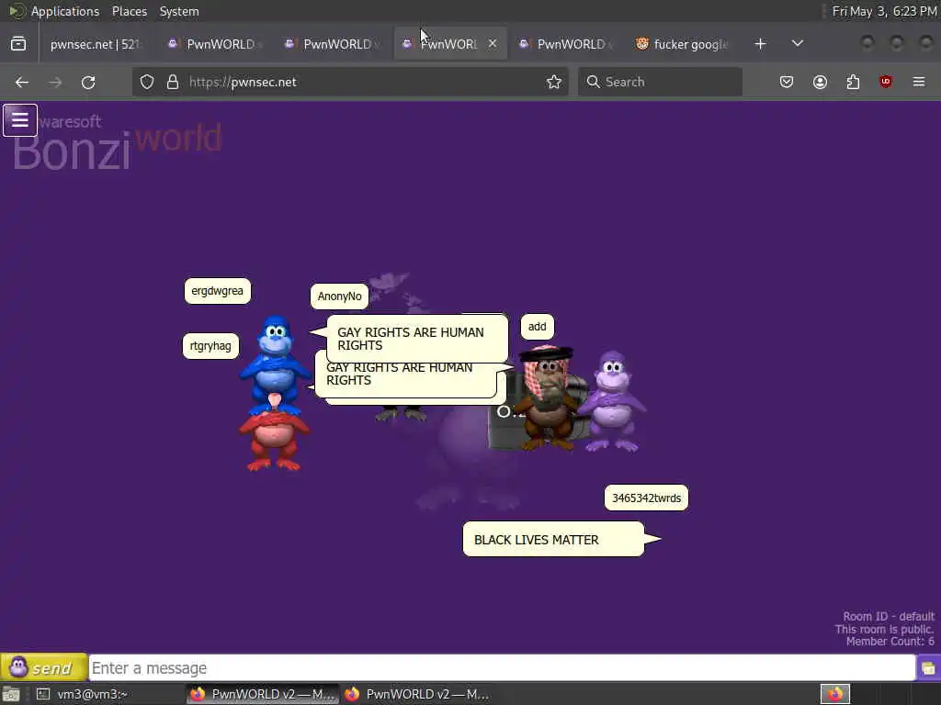Click the top GAY RIGHTS speech bubble
Image resolution: width=941 pixels, height=705 pixels.
pos(418,339)
